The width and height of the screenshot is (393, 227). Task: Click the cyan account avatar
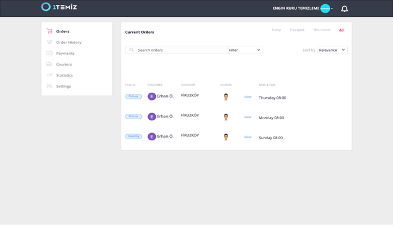click(325, 8)
